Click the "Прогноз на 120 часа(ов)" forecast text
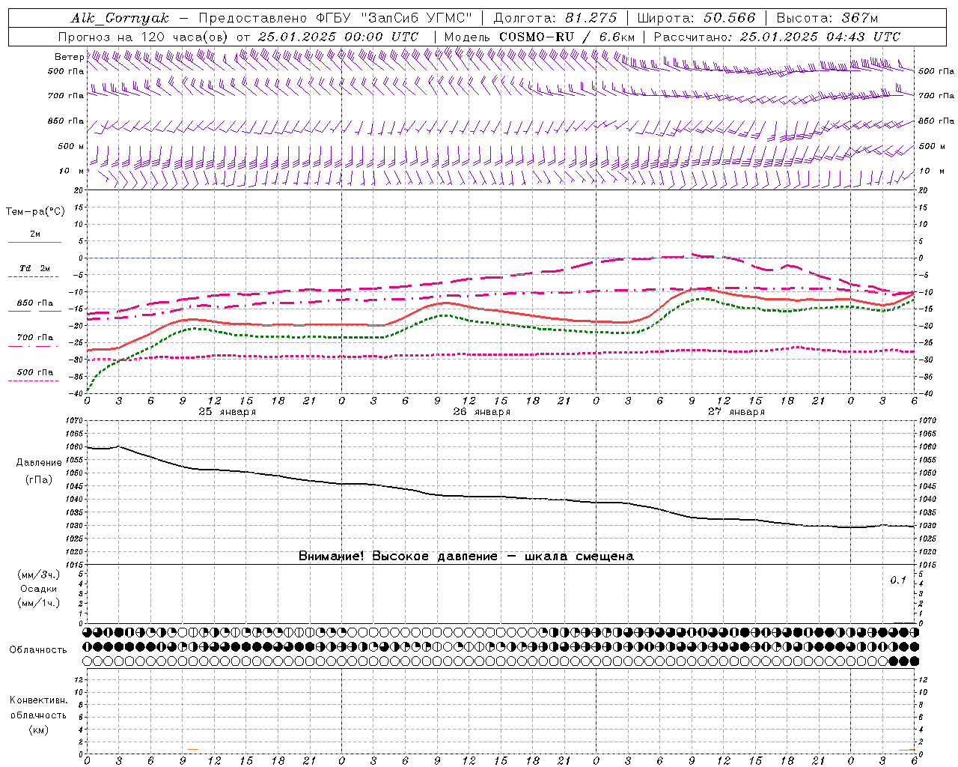This screenshot has width=958, height=767. (x=144, y=37)
